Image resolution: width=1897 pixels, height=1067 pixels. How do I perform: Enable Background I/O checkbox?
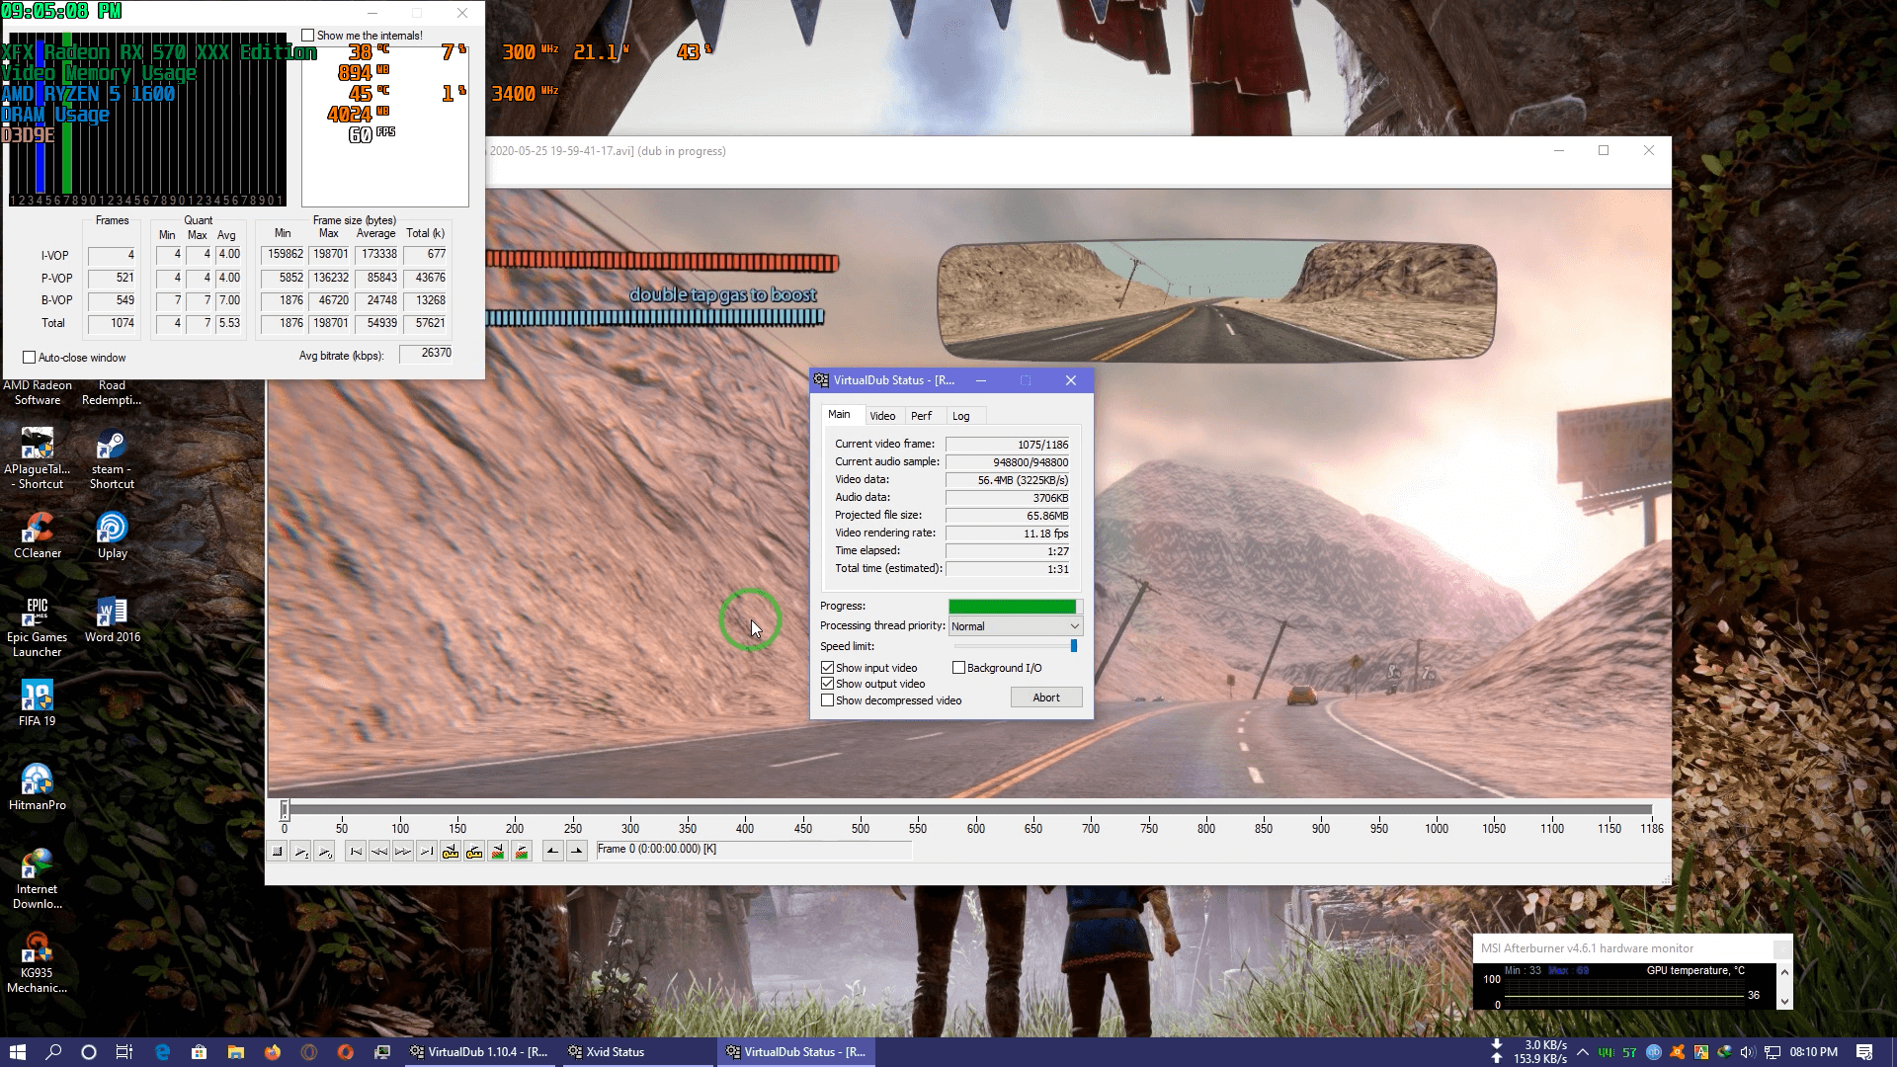coord(958,668)
